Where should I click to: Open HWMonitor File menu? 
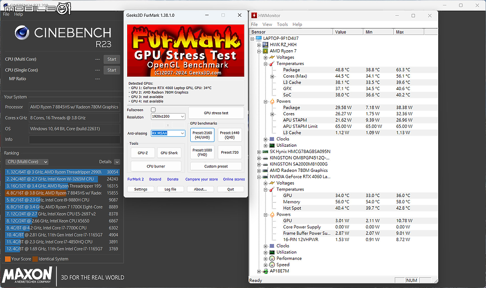point(254,24)
